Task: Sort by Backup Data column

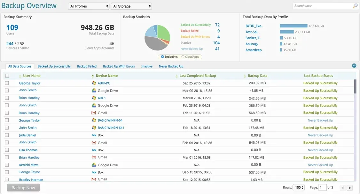Action: point(257,76)
